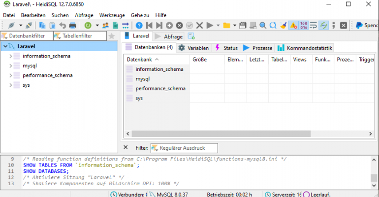379x197 pixels.
Task: Open the Load file dropdown arrow
Action: (235, 26)
